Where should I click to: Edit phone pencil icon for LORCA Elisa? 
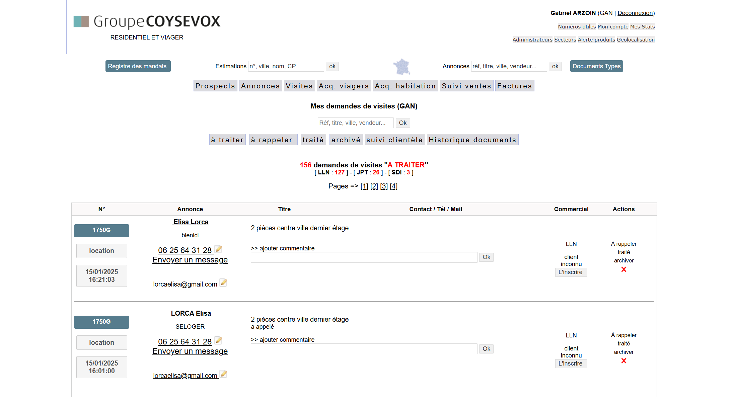pyautogui.click(x=218, y=340)
